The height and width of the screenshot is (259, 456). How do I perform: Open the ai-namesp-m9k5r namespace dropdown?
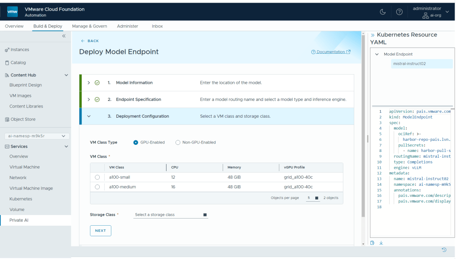(x=37, y=136)
